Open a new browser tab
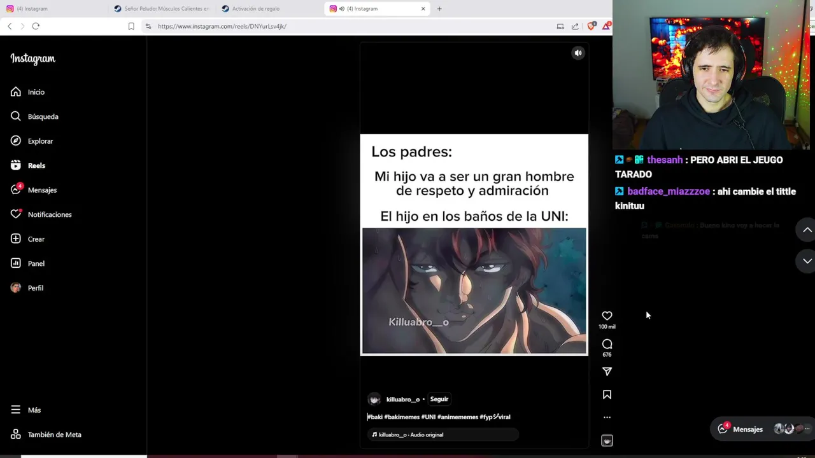The width and height of the screenshot is (815, 458). click(439, 9)
